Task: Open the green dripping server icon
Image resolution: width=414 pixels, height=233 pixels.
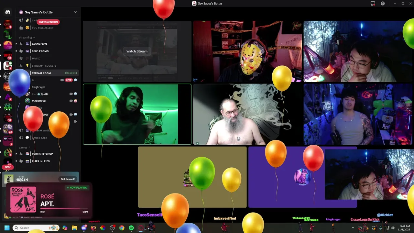Action: click(8, 35)
